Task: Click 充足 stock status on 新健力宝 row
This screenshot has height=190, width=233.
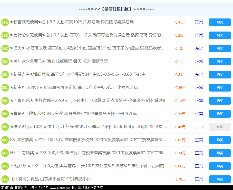Action: click(x=199, y=75)
